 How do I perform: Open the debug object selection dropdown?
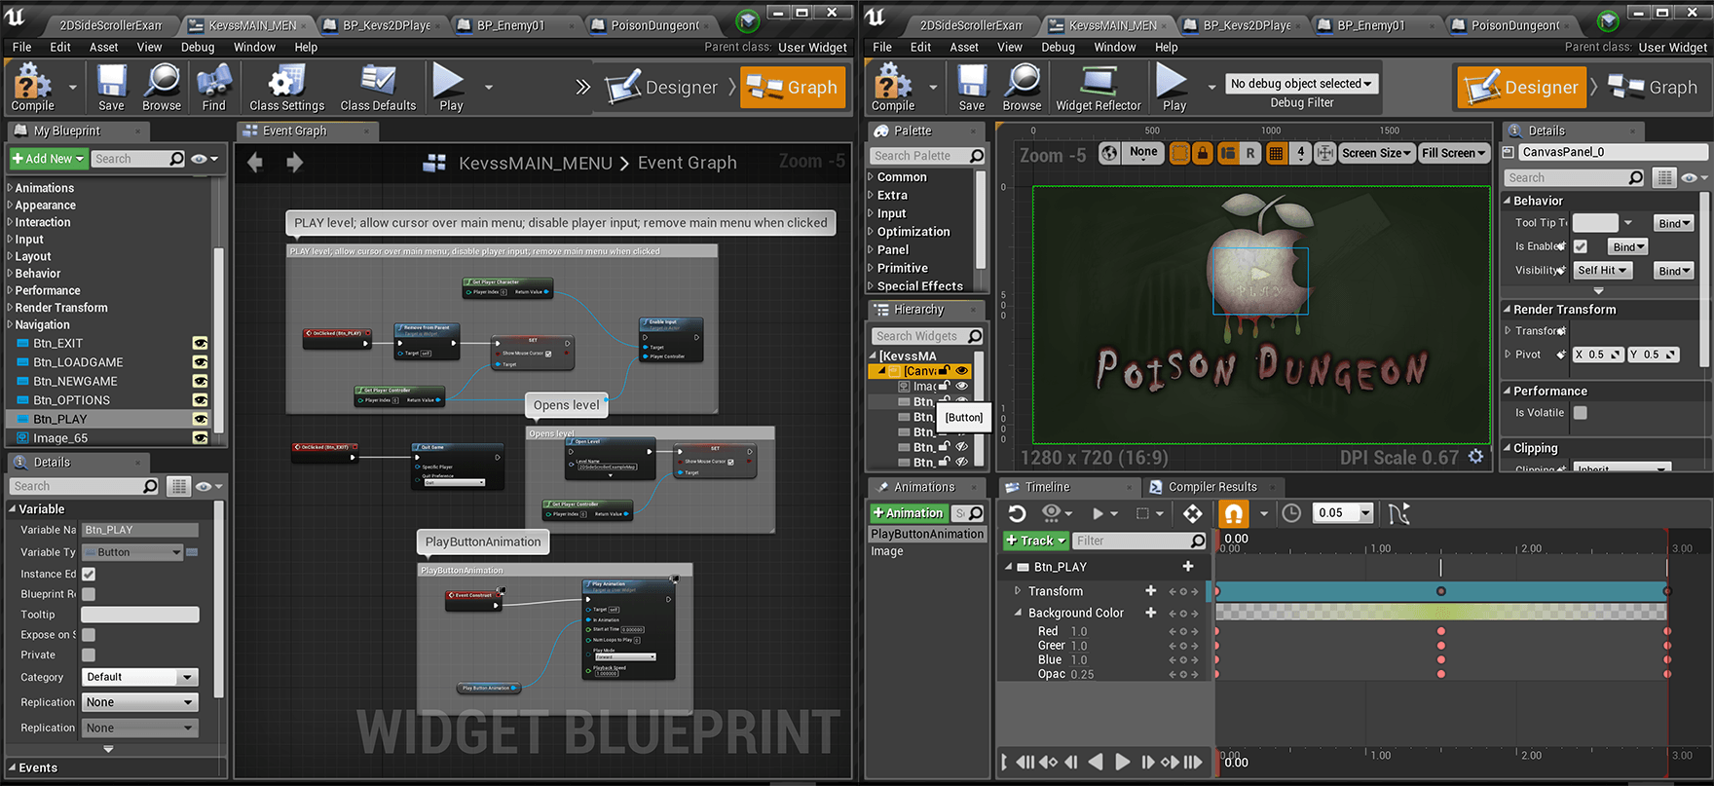(1301, 84)
